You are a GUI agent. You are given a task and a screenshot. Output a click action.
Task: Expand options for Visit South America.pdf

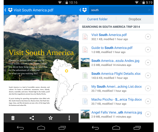[148, 37]
